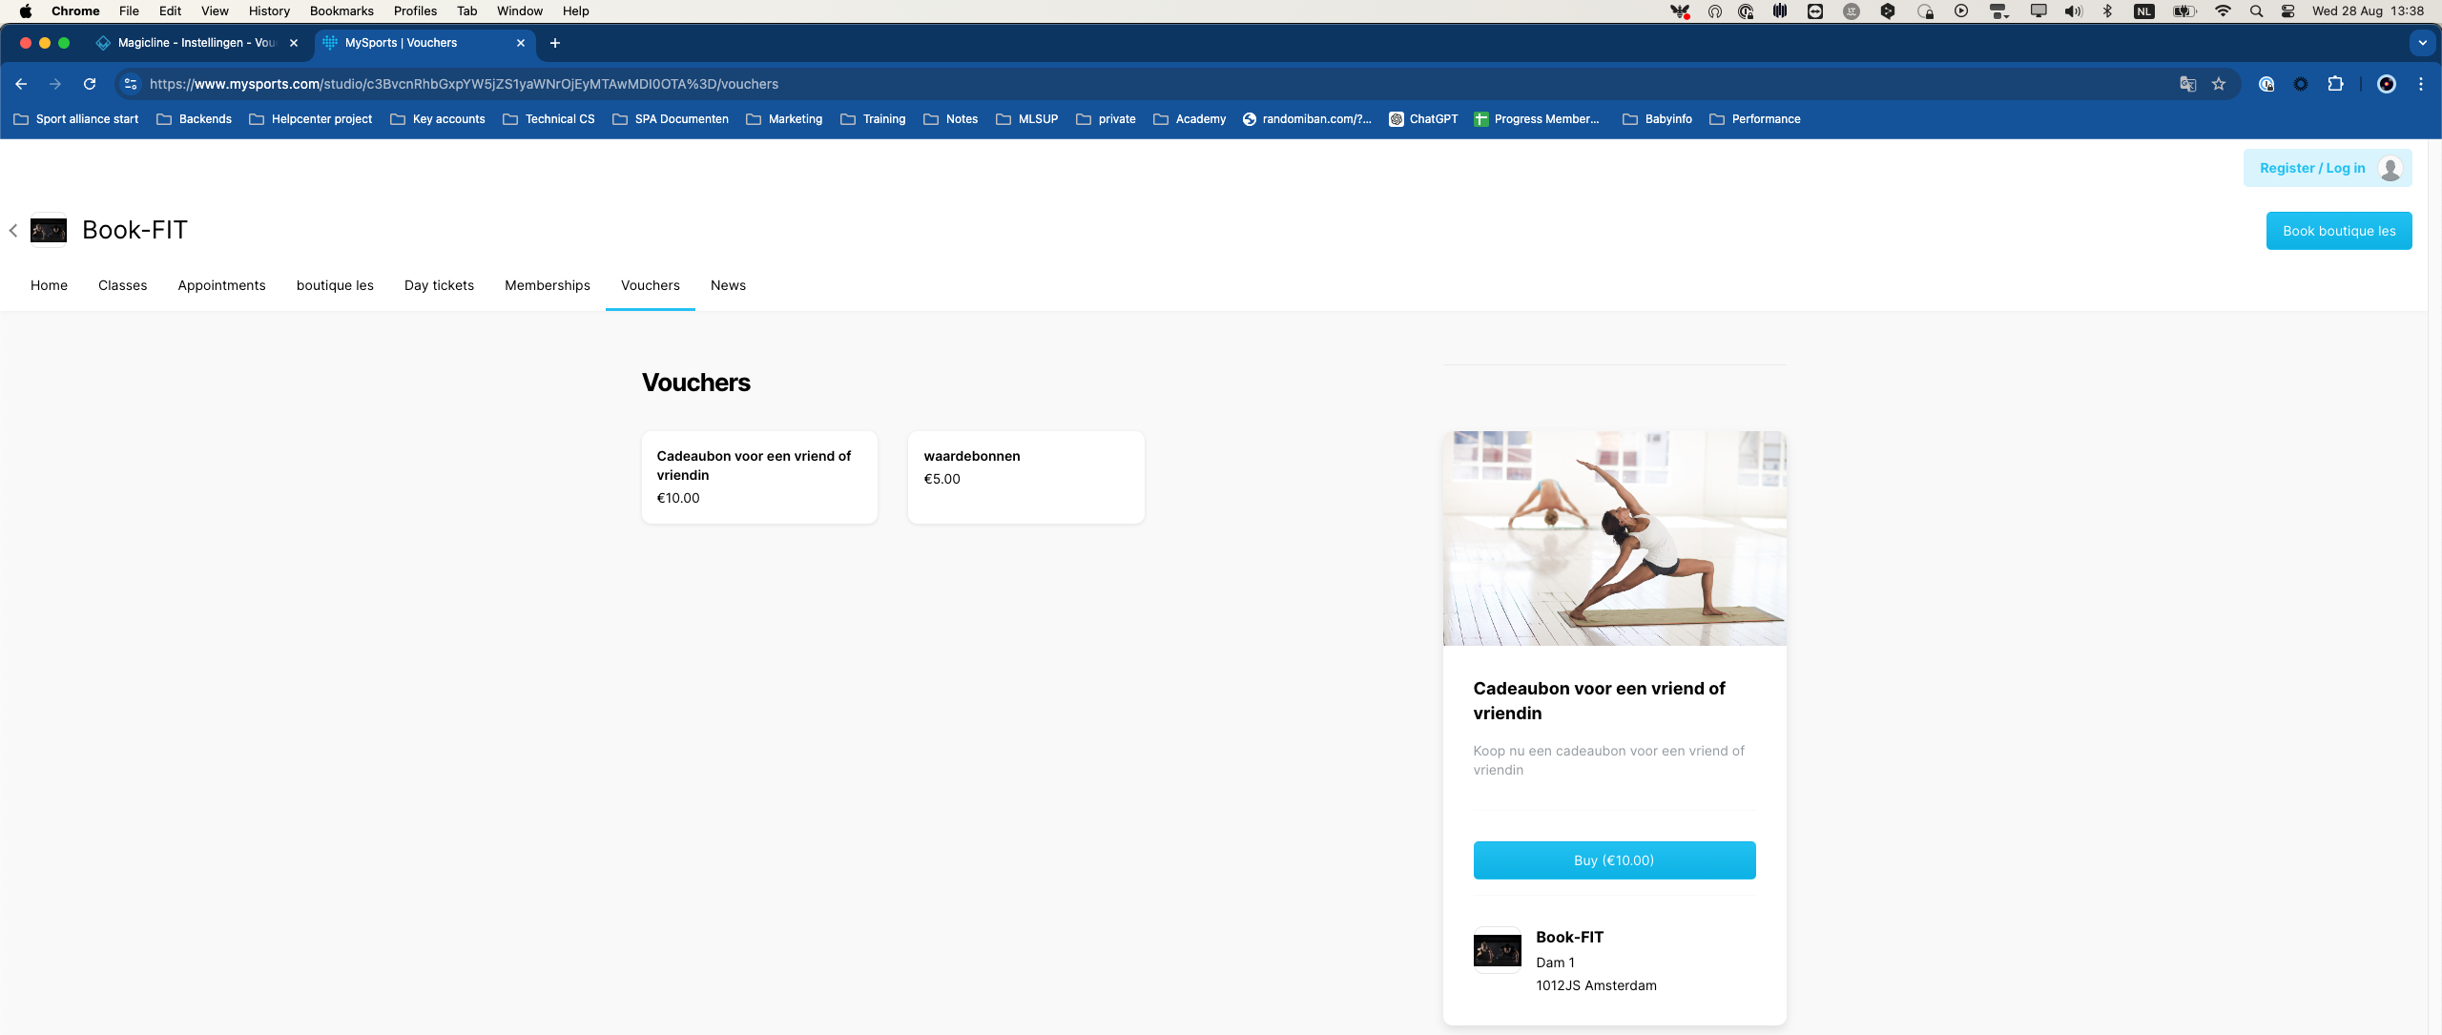Select the Vouchers tab

[651, 285]
